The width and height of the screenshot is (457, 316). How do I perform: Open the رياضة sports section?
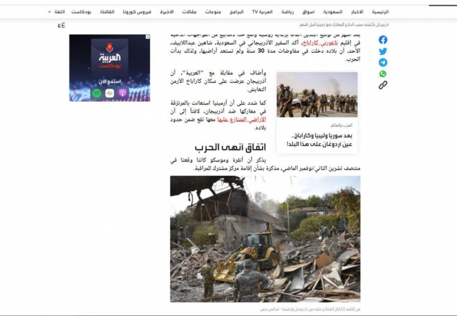pyautogui.click(x=288, y=12)
